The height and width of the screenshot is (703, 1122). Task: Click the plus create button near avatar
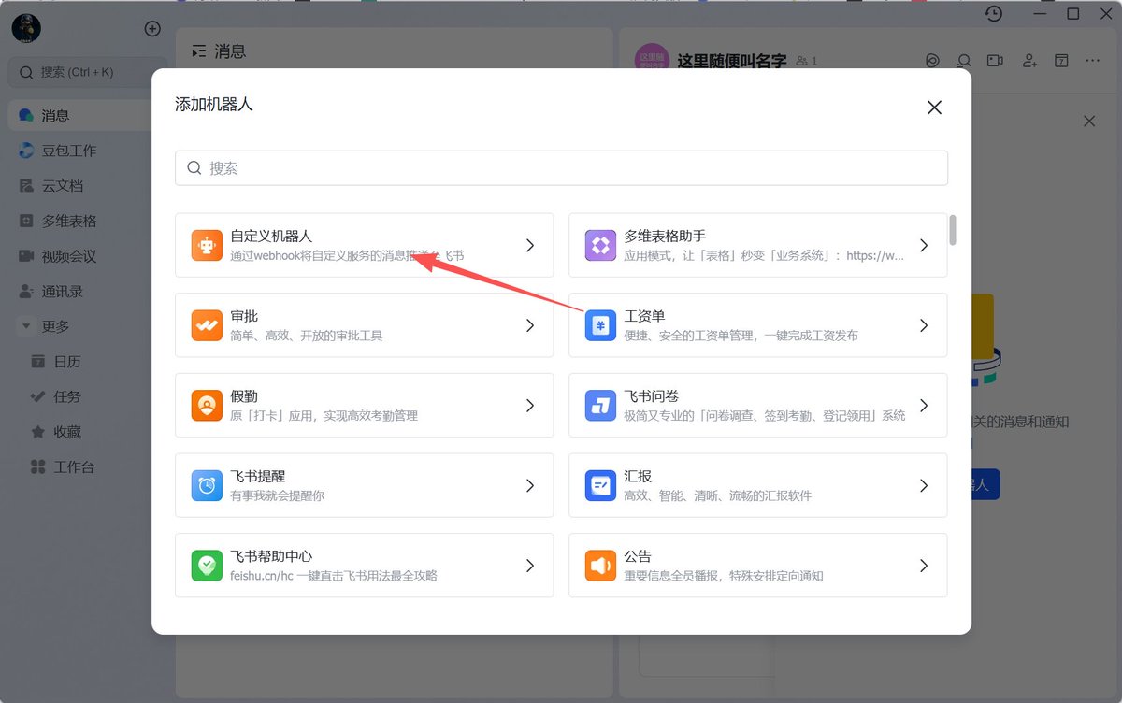(152, 29)
